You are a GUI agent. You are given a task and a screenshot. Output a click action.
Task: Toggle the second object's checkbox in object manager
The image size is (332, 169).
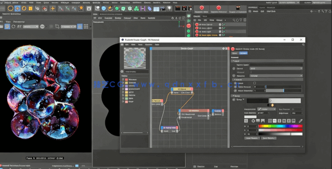[220, 28]
